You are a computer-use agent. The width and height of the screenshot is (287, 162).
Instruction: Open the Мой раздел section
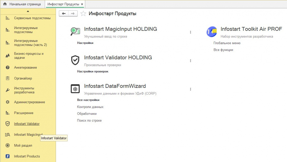tap(23, 145)
